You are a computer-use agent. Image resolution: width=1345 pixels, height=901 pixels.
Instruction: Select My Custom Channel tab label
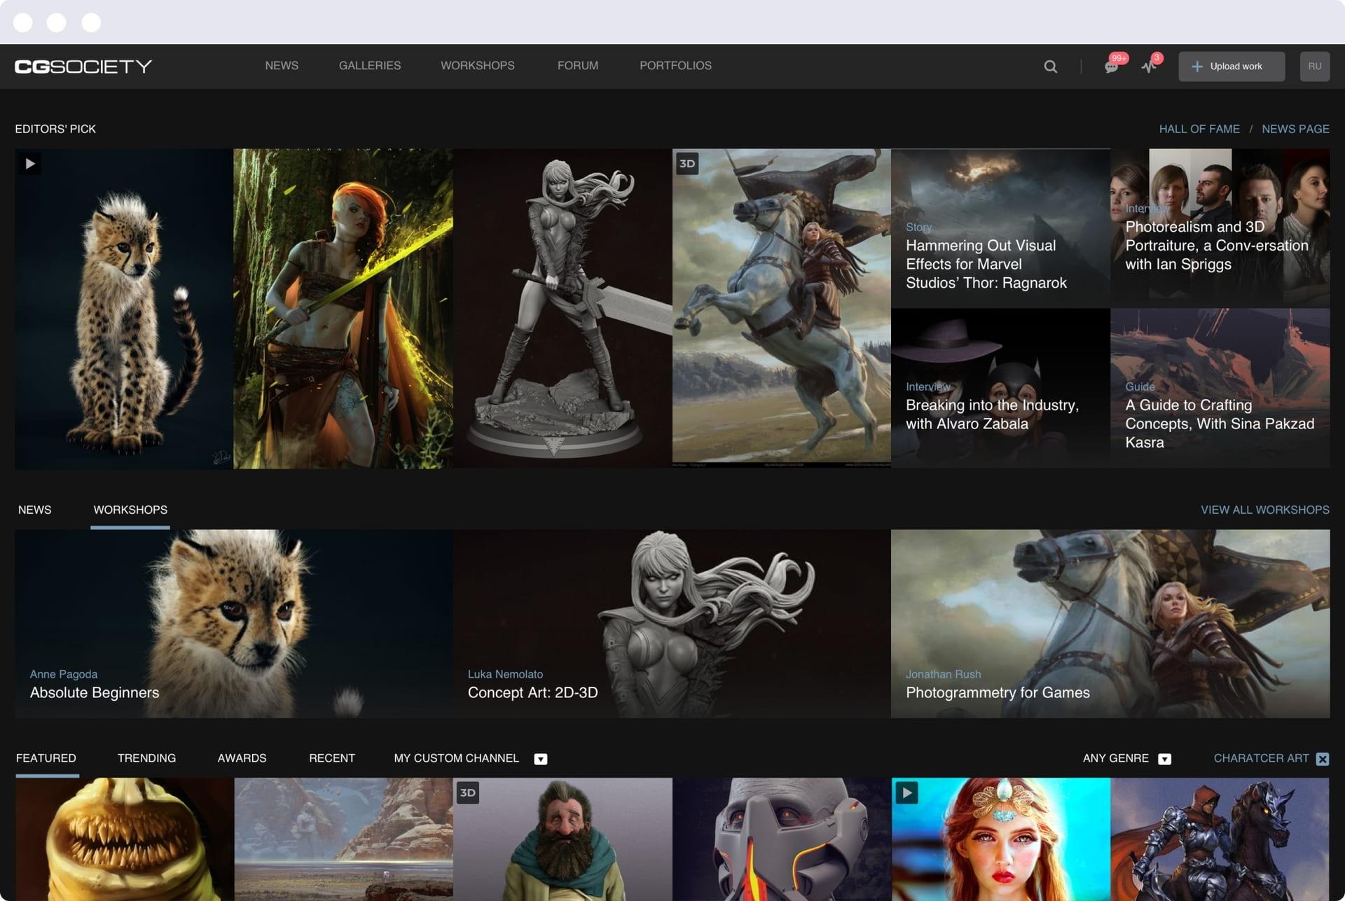point(456,758)
